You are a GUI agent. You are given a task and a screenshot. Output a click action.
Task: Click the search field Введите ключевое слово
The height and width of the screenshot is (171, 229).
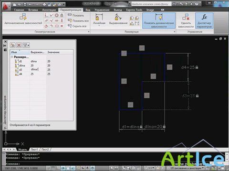(151, 4)
